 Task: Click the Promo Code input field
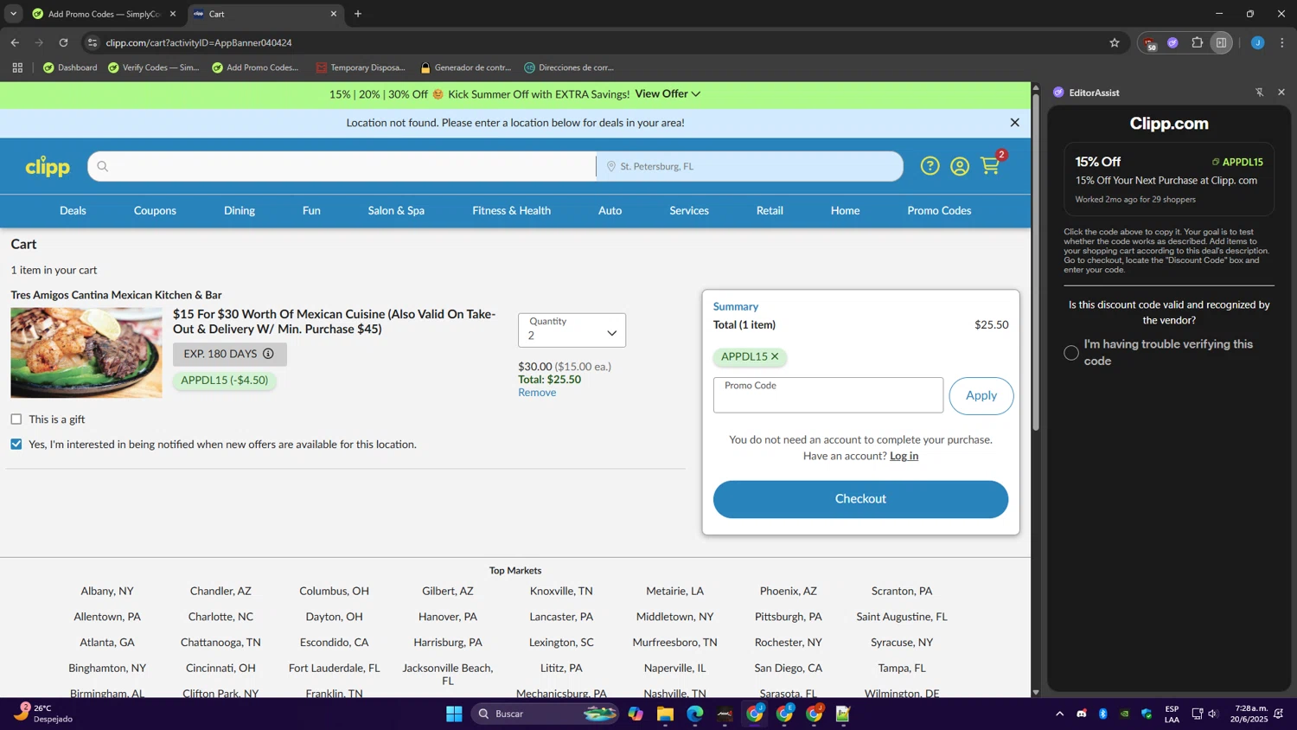point(828,395)
